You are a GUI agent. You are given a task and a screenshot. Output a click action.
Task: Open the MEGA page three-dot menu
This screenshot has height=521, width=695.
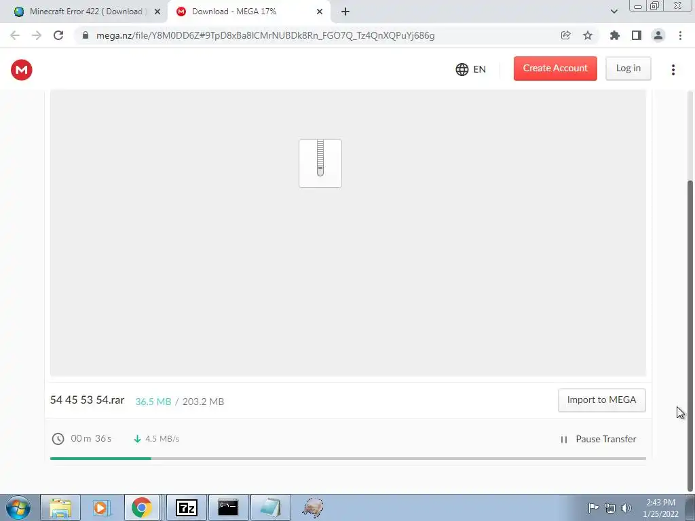(673, 70)
